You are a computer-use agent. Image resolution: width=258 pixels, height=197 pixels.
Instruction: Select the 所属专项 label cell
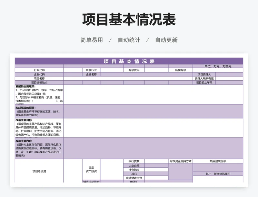(x=181, y=70)
